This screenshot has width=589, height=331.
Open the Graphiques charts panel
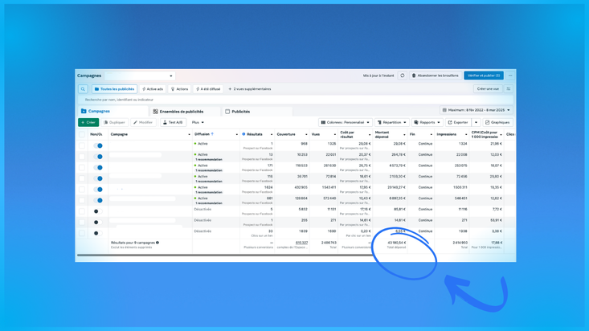[497, 122]
